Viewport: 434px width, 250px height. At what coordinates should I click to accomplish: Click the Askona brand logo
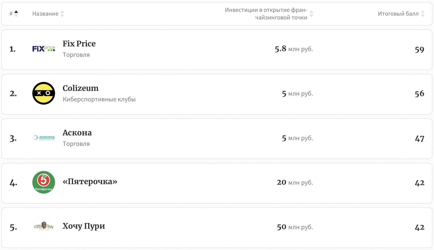pos(44,137)
